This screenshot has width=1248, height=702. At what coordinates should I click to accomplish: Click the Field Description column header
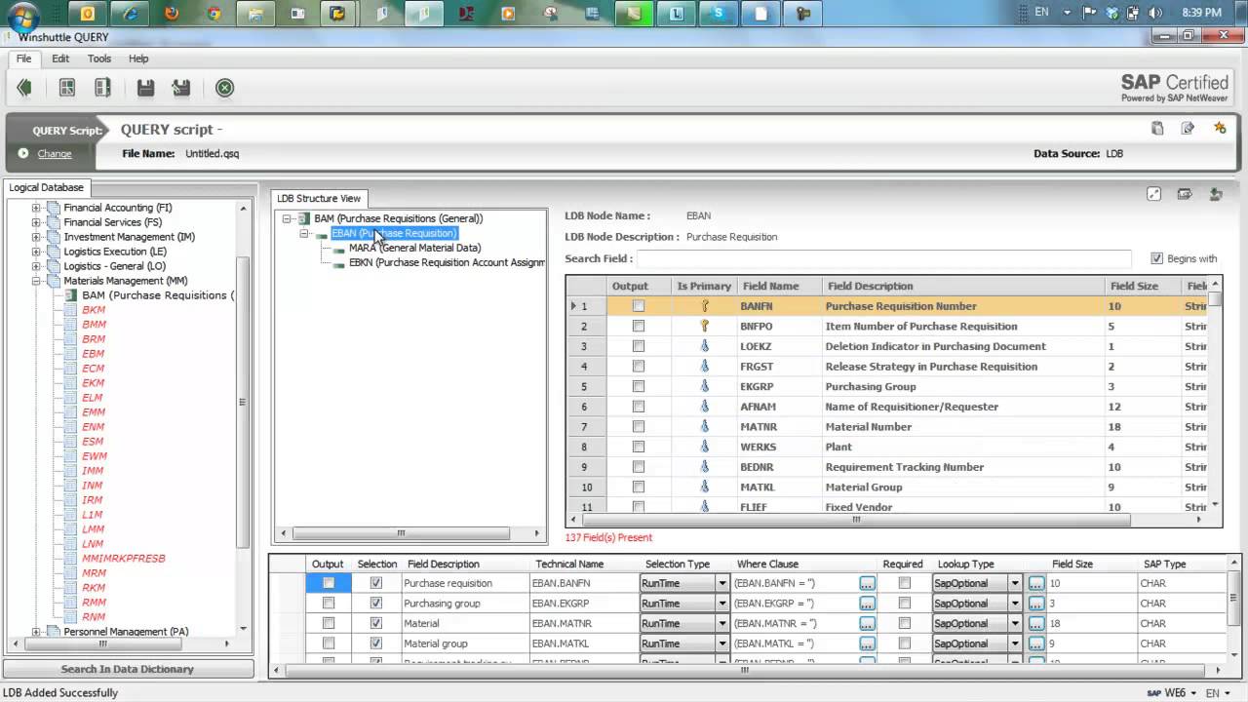[963, 286]
